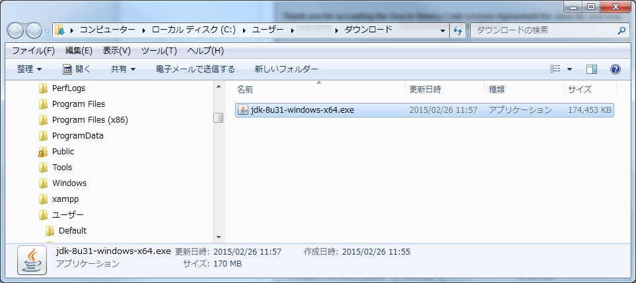The height and width of the screenshot is (283, 636).
Task: Click the refresh button beside address bar
Action: [458, 30]
